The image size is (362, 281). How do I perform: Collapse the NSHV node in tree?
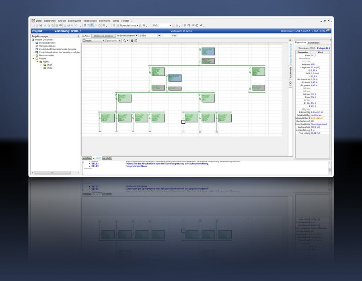[x=37, y=62]
